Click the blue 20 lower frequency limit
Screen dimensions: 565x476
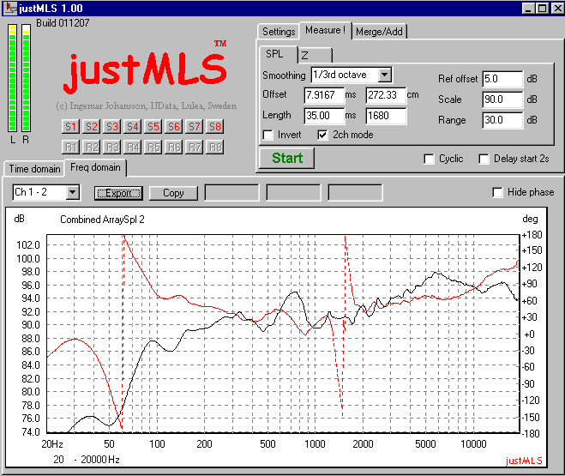point(59,460)
